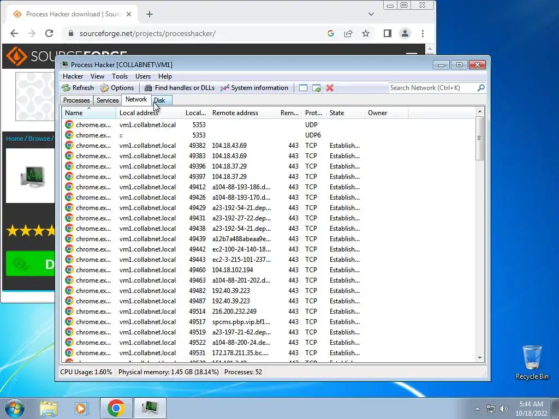Bookmark this page with star icon
The height and width of the screenshot is (419, 559).
point(366,33)
